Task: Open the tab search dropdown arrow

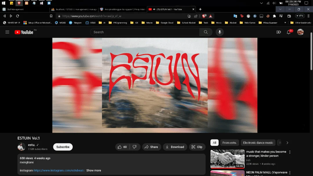Action: pyautogui.click(x=280, y=9)
